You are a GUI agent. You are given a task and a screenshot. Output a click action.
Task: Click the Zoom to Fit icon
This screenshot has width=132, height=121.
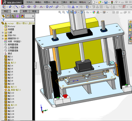[x=60, y=12]
